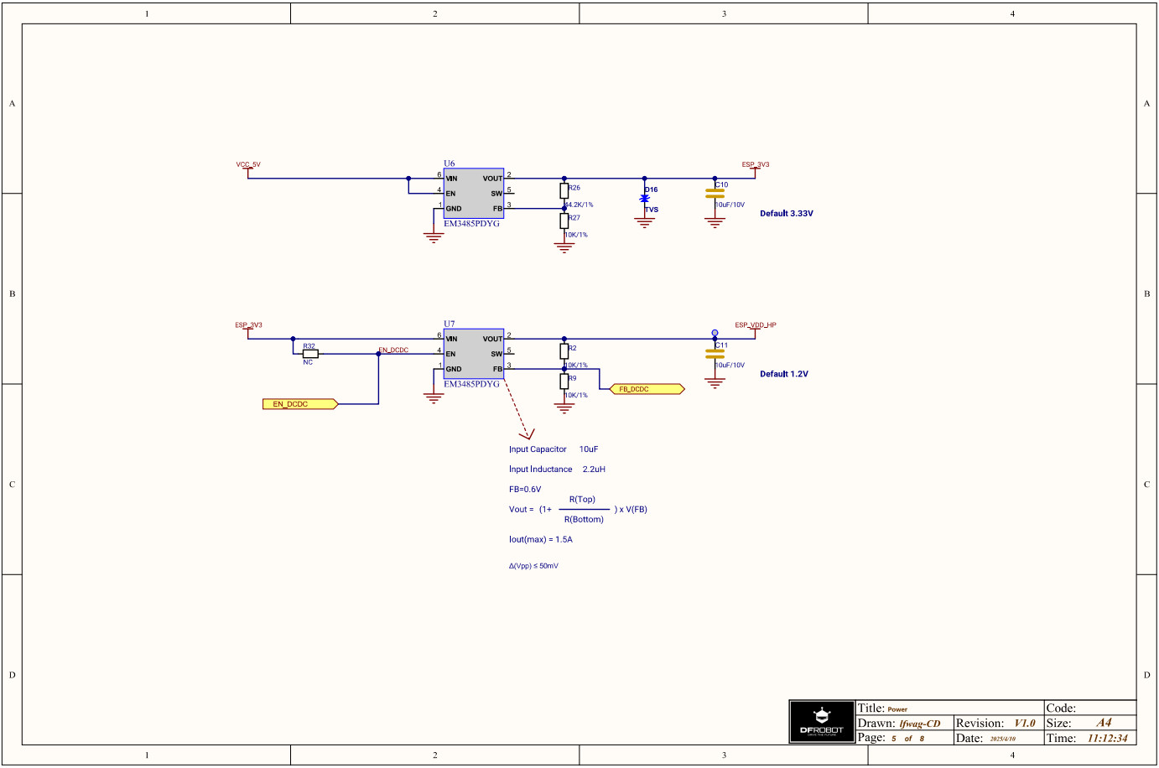Image resolution: width=1159 pixels, height=768 pixels.
Task: Click the '10uF/10V' value of C10
Action: pyautogui.click(x=730, y=205)
